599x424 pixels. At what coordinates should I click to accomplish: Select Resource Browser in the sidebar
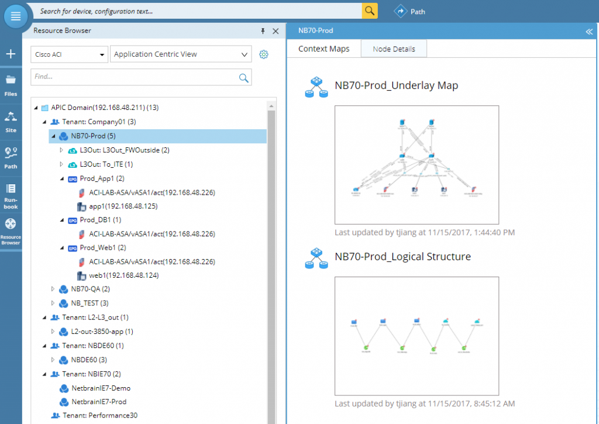tap(11, 232)
